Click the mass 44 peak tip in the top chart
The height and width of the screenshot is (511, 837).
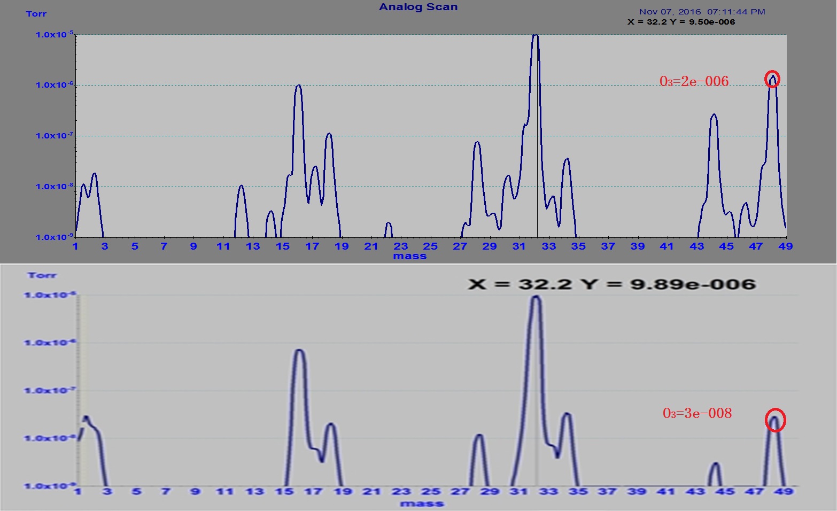714,114
